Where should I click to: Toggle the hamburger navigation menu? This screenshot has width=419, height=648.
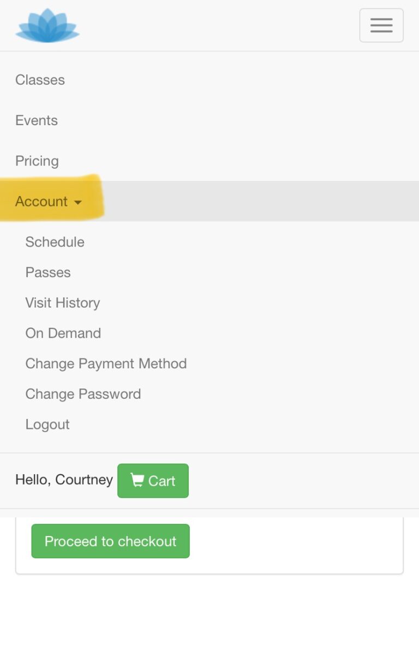coord(381,25)
